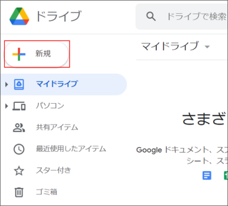The width and height of the screenshot is (228, 206).
Task: Click the green Google Sheets icon
Action: (226, 175)
